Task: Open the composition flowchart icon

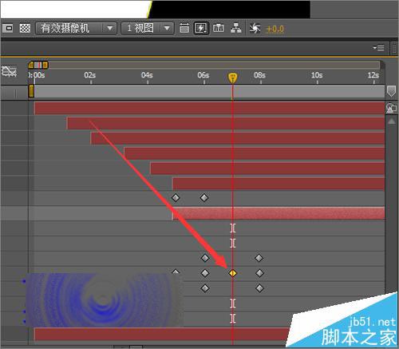Action: coord(236,28)
